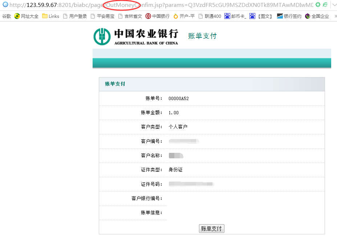The height and width of the screenshot is (238, 337).
Task: Click the 客户类型 label
Action: click(x=151, y=127)
